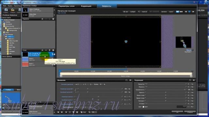Switch to Эффекты tab
The image size is (209, 117).
106,6
